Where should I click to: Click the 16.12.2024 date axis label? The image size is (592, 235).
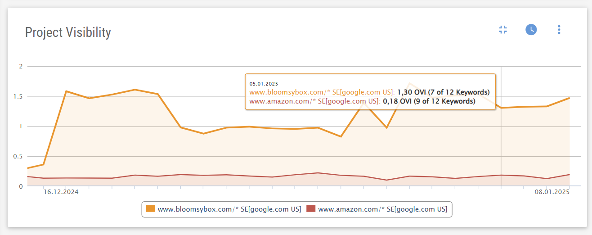(x=61, y=192)
